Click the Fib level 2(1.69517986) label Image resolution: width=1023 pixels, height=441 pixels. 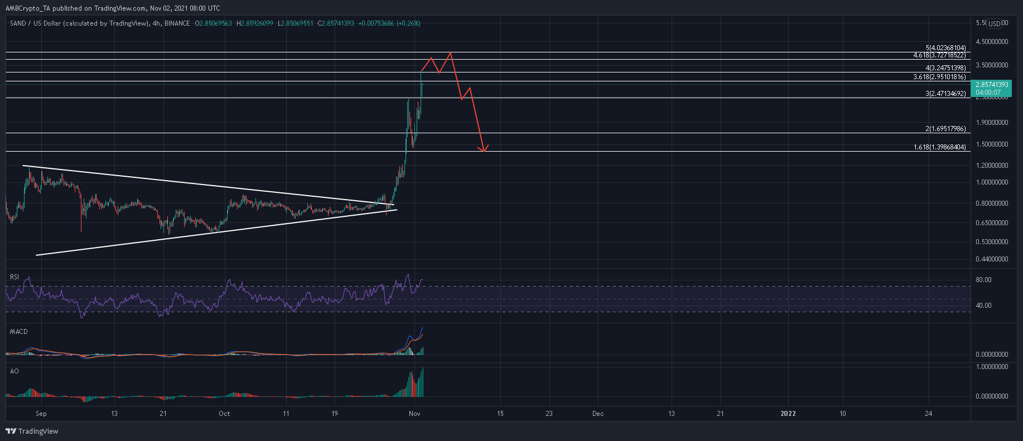click(x=945, y=129)
